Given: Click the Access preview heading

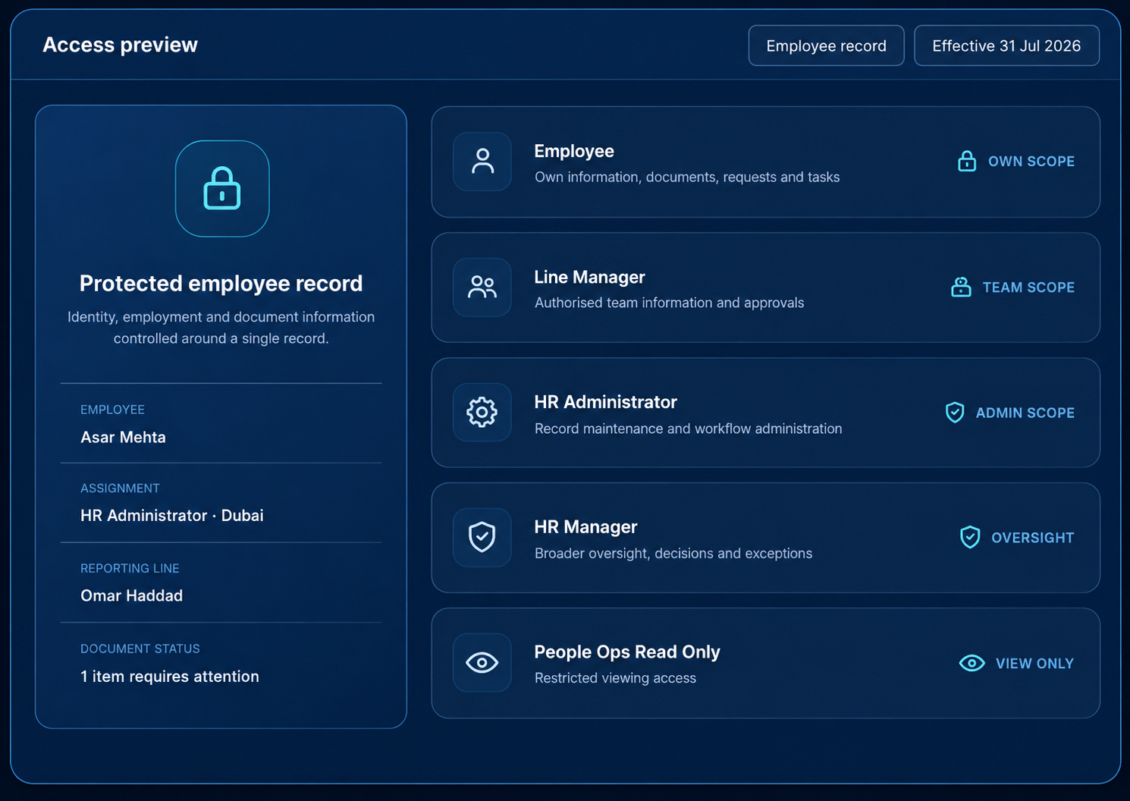Looking at the screenshot, I should click(x=120, y=45).
